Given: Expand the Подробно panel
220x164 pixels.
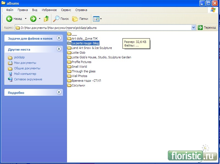Looking at the screenshot, I should pos(59,92).
